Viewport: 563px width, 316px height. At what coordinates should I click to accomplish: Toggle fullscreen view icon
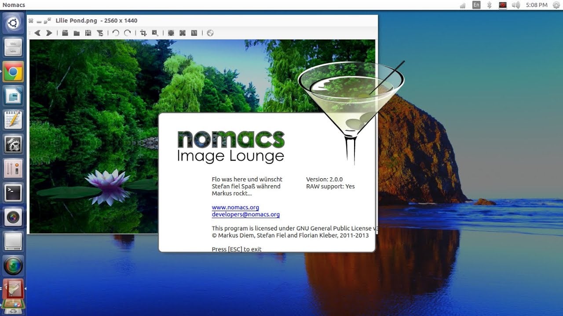pos(171,33)
